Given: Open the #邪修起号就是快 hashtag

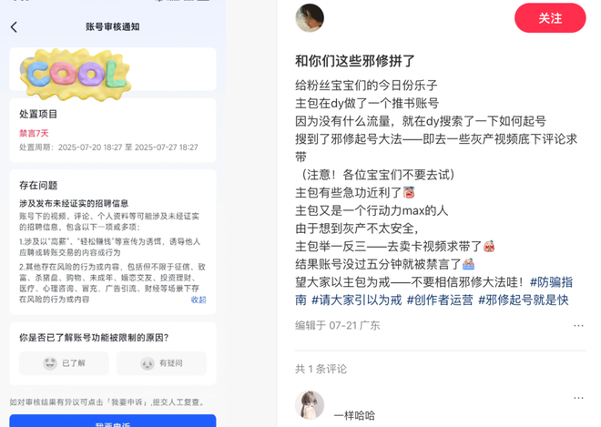Looking at the screenshot, I should coord(524,300).
